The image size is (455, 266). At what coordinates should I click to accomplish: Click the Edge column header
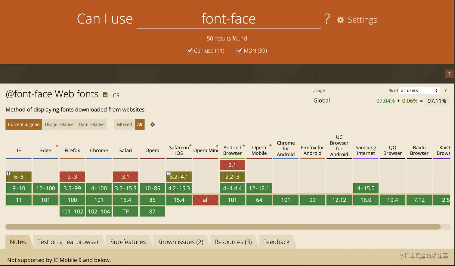(45, 150)
